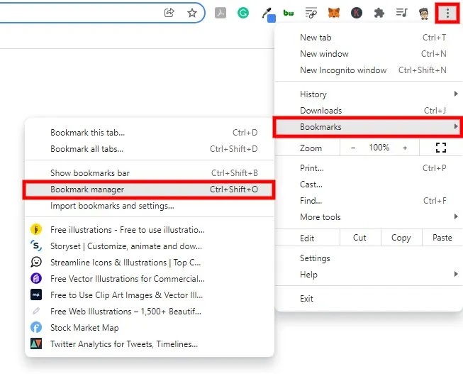Open 'Free illustrations - Free to use' bookmark

pos(150,230)
